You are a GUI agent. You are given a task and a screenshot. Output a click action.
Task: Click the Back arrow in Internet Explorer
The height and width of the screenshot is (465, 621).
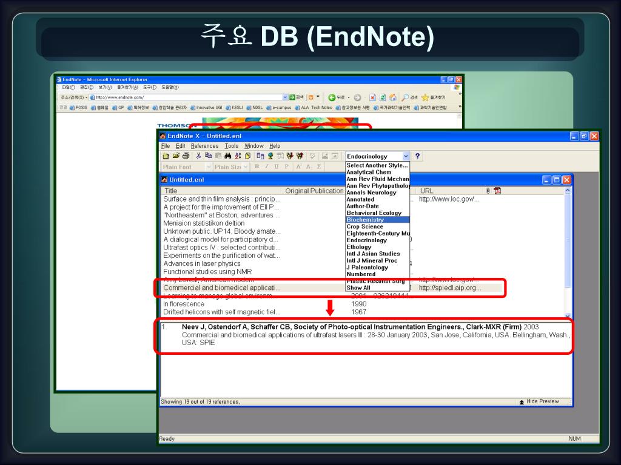[332, 97]
